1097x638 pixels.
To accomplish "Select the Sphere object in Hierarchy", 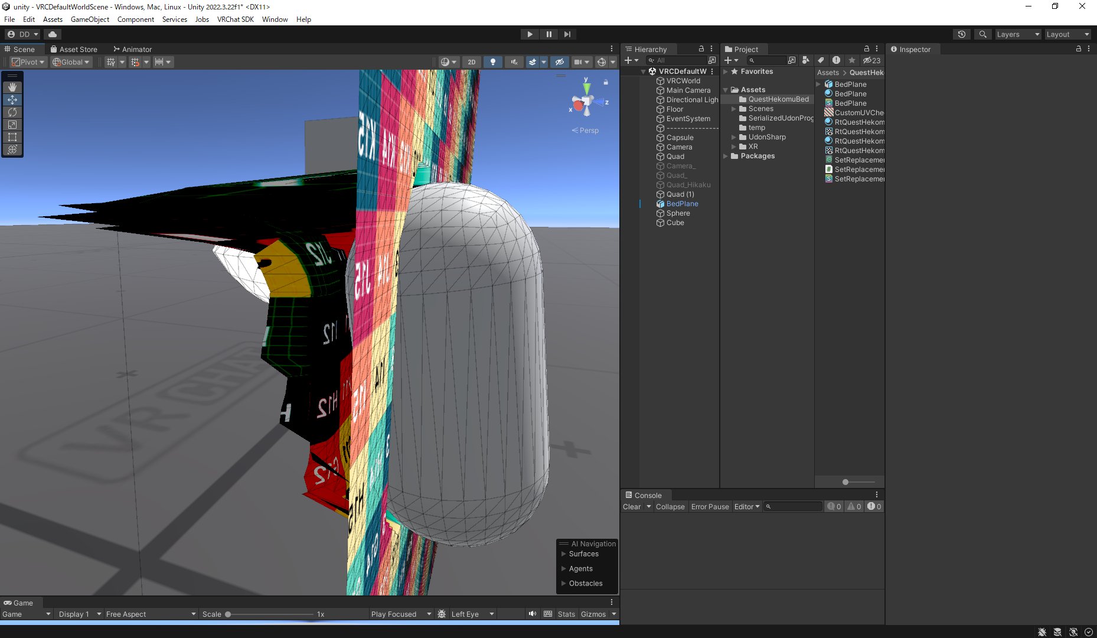I will (678, 213).
